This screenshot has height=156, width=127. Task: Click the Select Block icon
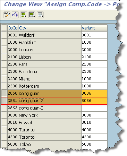click(32, 15)
